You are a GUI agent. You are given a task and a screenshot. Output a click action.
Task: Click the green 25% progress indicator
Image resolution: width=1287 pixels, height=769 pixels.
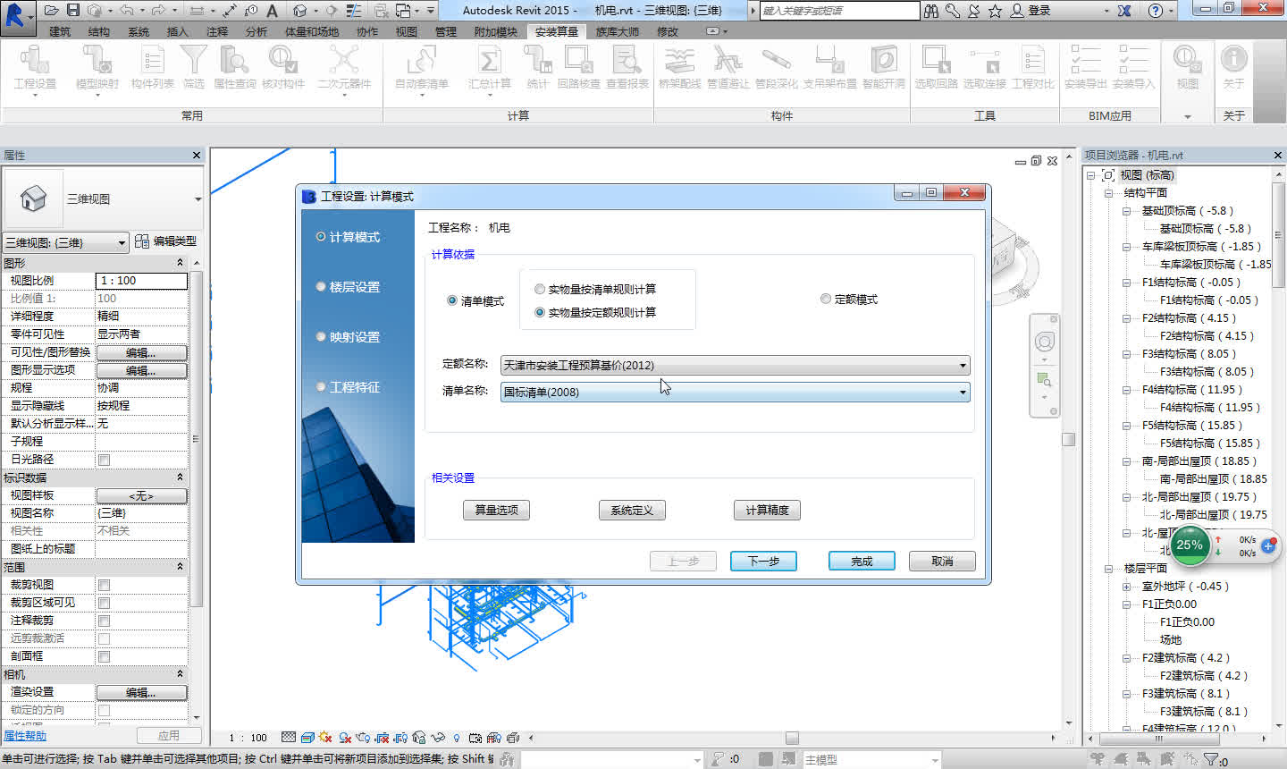point(1189,543)
